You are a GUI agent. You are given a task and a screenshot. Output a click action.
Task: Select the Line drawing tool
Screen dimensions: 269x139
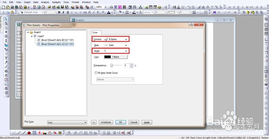point(6,67)
